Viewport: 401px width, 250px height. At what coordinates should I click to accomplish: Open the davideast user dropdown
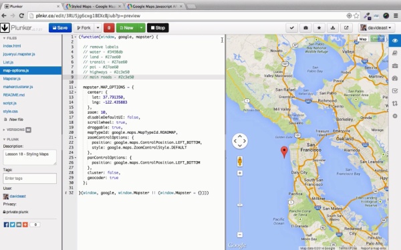click(376, 27)
